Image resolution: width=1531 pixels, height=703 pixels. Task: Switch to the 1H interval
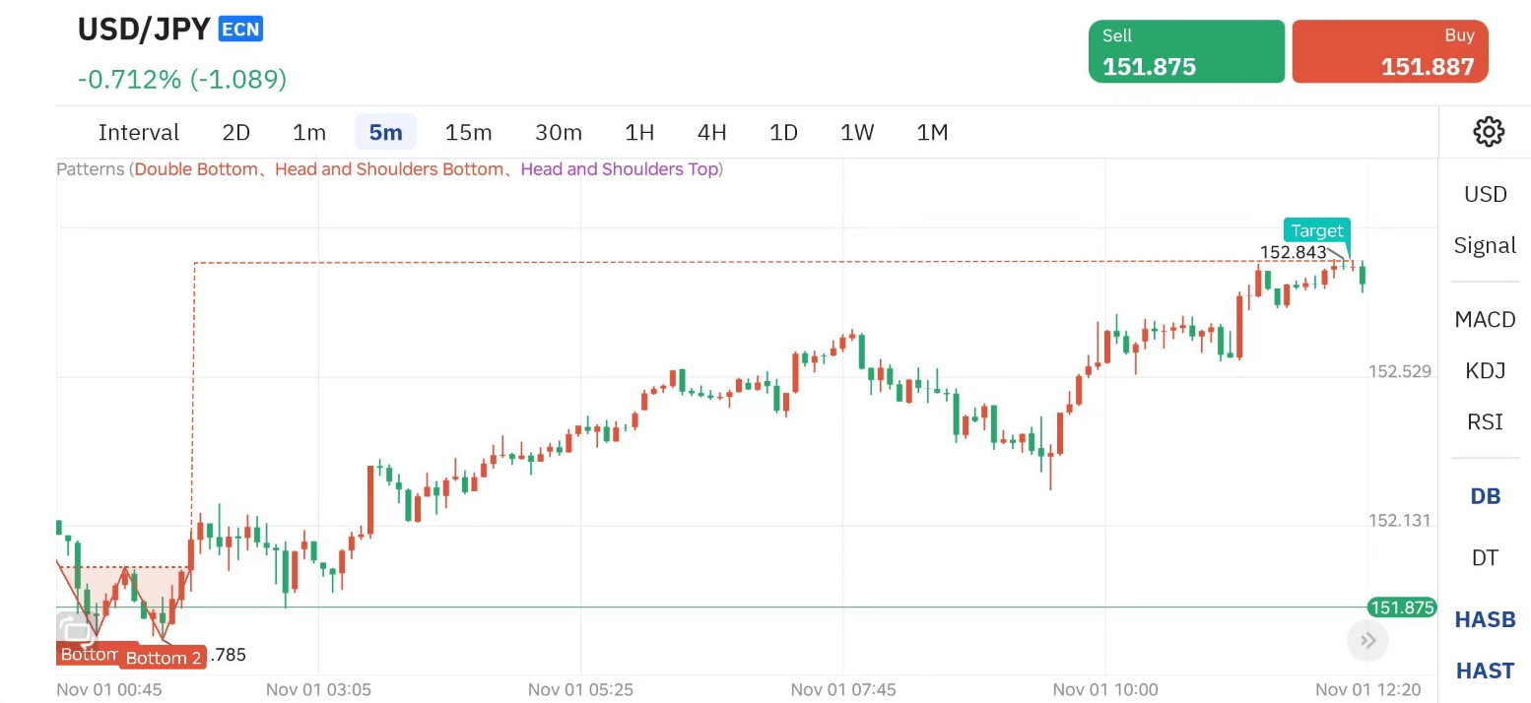pyautogui.click(x=639, y=132)
